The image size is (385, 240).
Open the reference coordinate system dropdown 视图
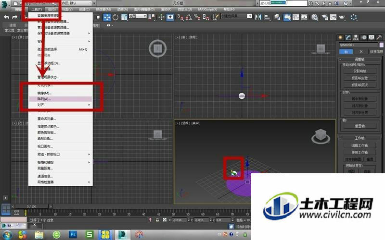(138, 16)
